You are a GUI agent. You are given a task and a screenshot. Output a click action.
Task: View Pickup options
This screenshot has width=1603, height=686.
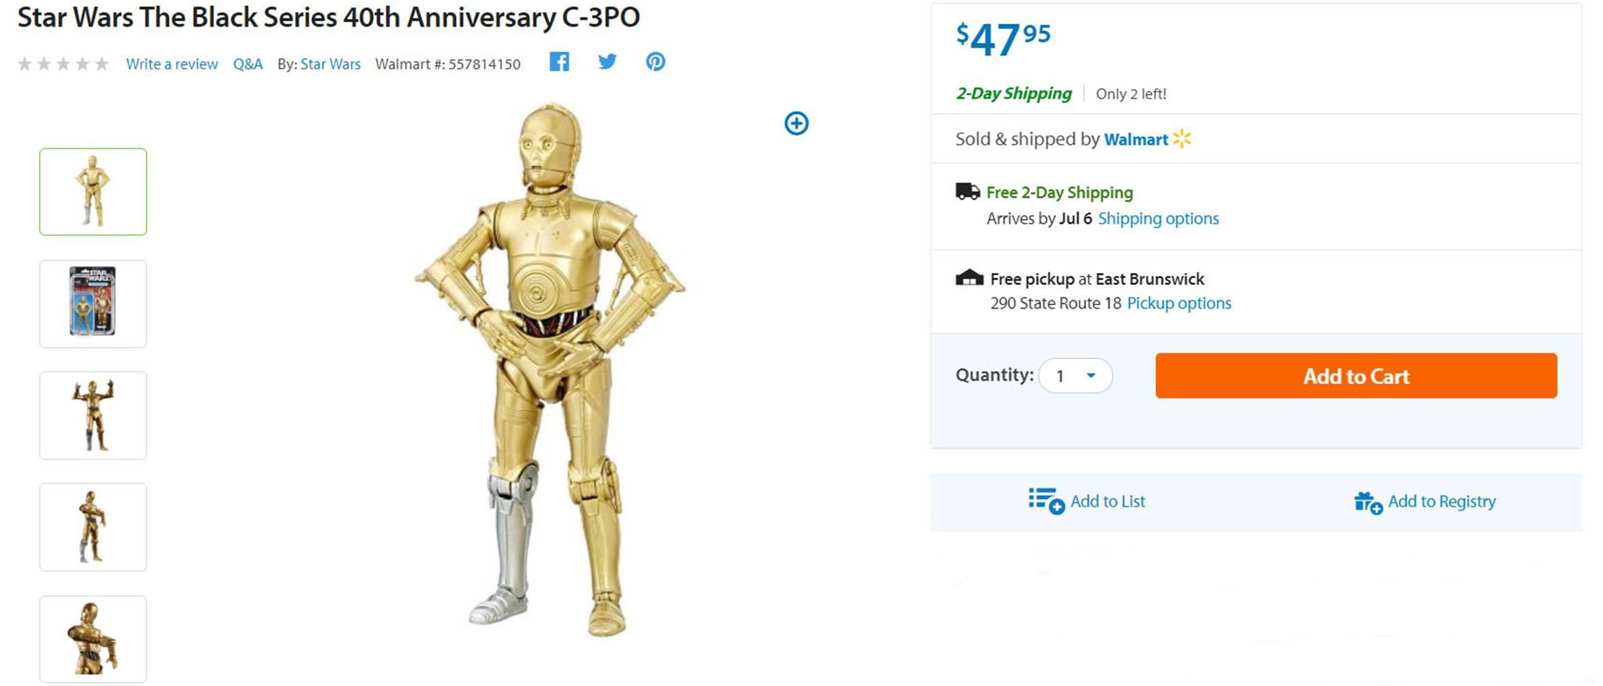point(1178,303)
